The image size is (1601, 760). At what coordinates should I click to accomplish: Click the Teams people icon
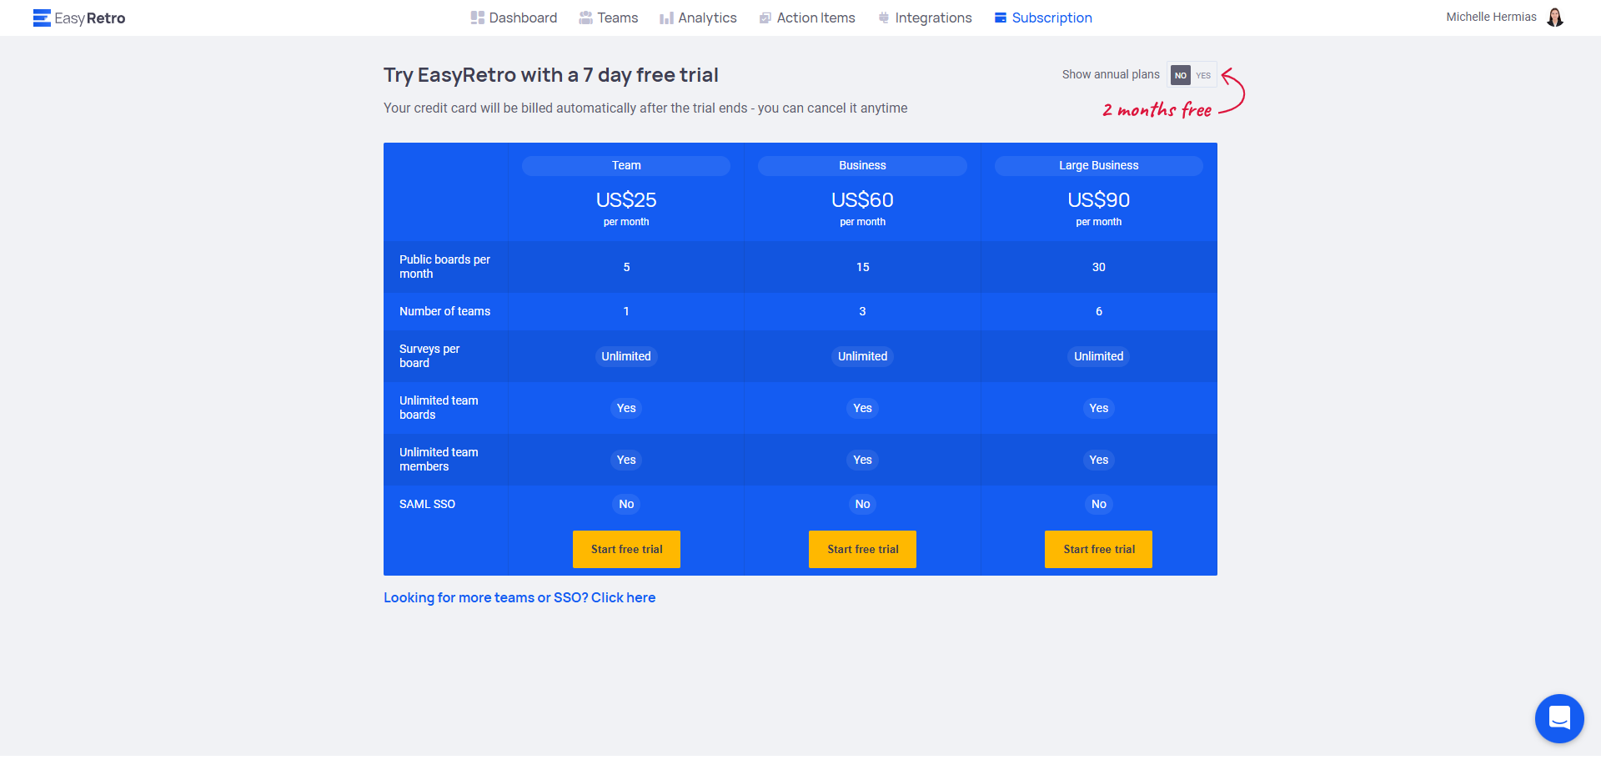click(586, 18)
